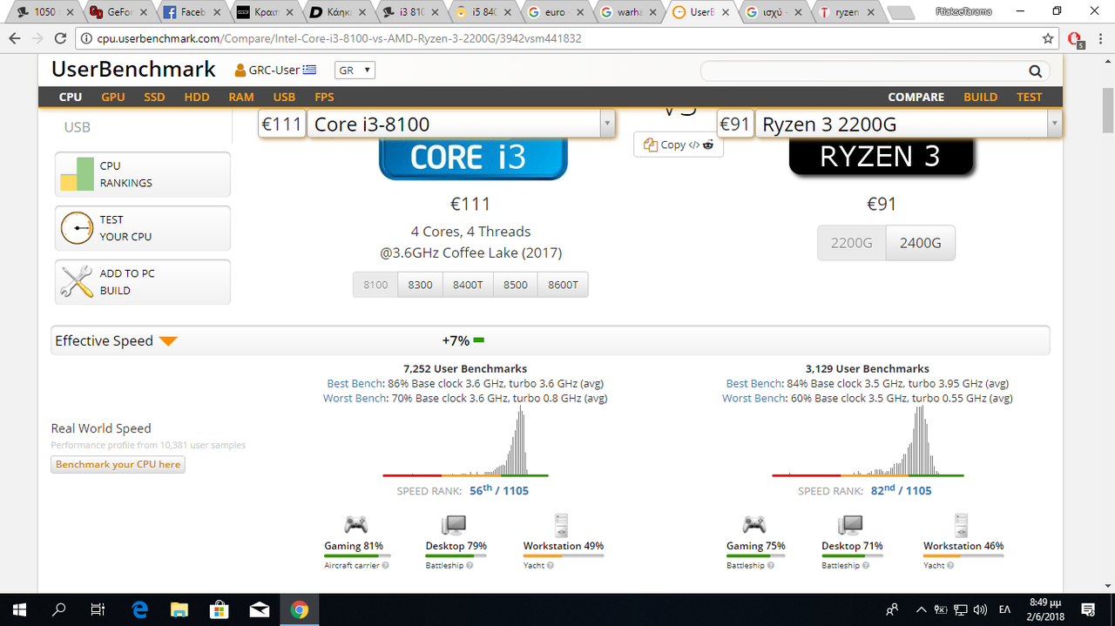
Task: Click the red browser extension icon
Action: pyautogui.click(x=1076, y=39)
